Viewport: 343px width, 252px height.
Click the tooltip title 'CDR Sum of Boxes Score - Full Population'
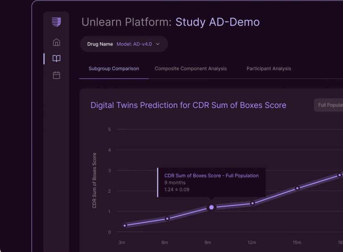point(211,176)
